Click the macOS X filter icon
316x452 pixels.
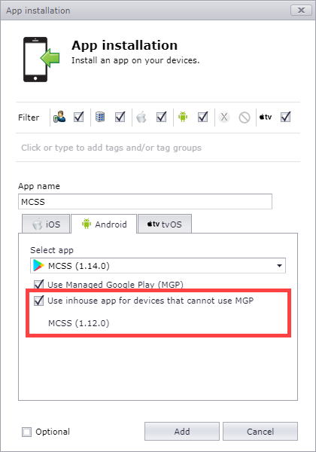(x=224, y=117)
